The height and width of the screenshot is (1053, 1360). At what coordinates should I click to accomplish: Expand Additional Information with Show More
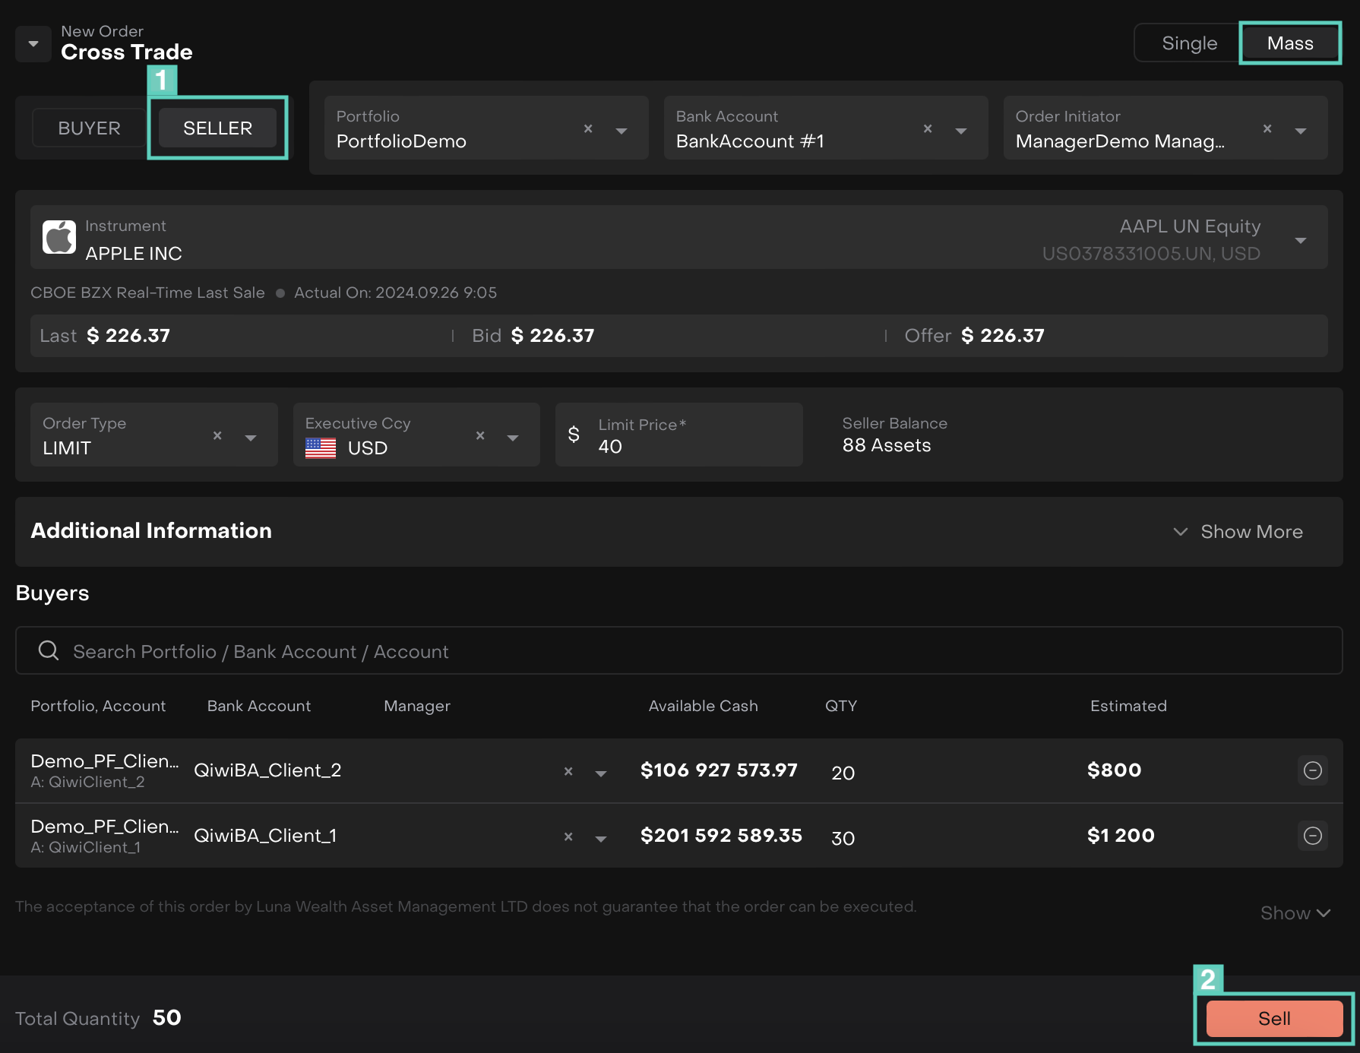click(1238, 532)
